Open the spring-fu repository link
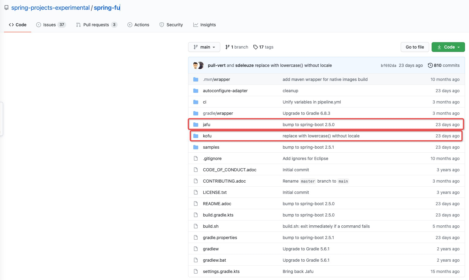The width and height of the screenshot is (469, 280). 107,8
